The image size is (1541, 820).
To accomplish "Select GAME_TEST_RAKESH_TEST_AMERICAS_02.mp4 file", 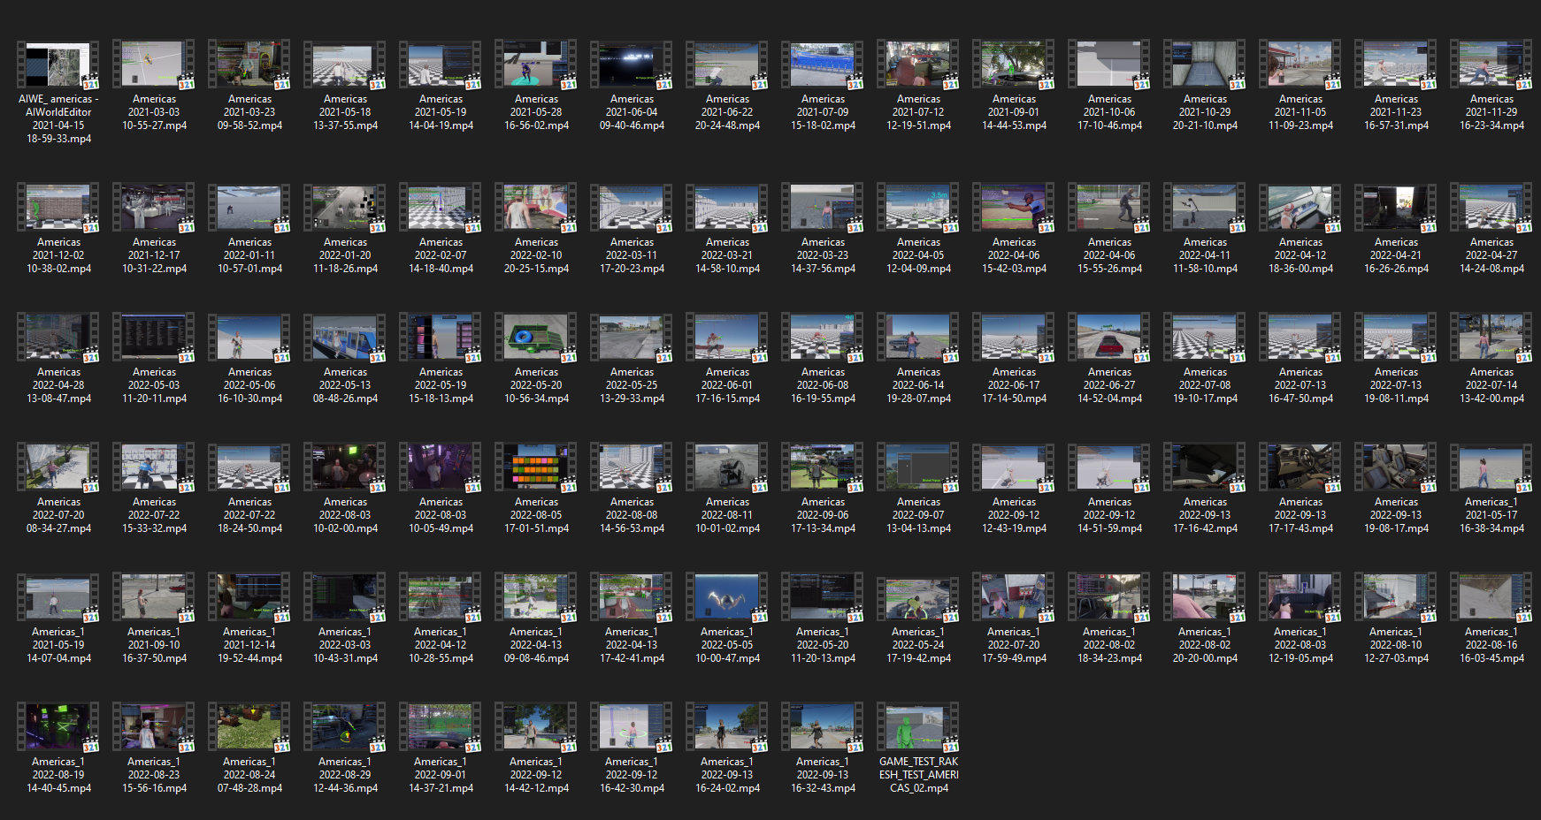I will [x=918, y=748].
